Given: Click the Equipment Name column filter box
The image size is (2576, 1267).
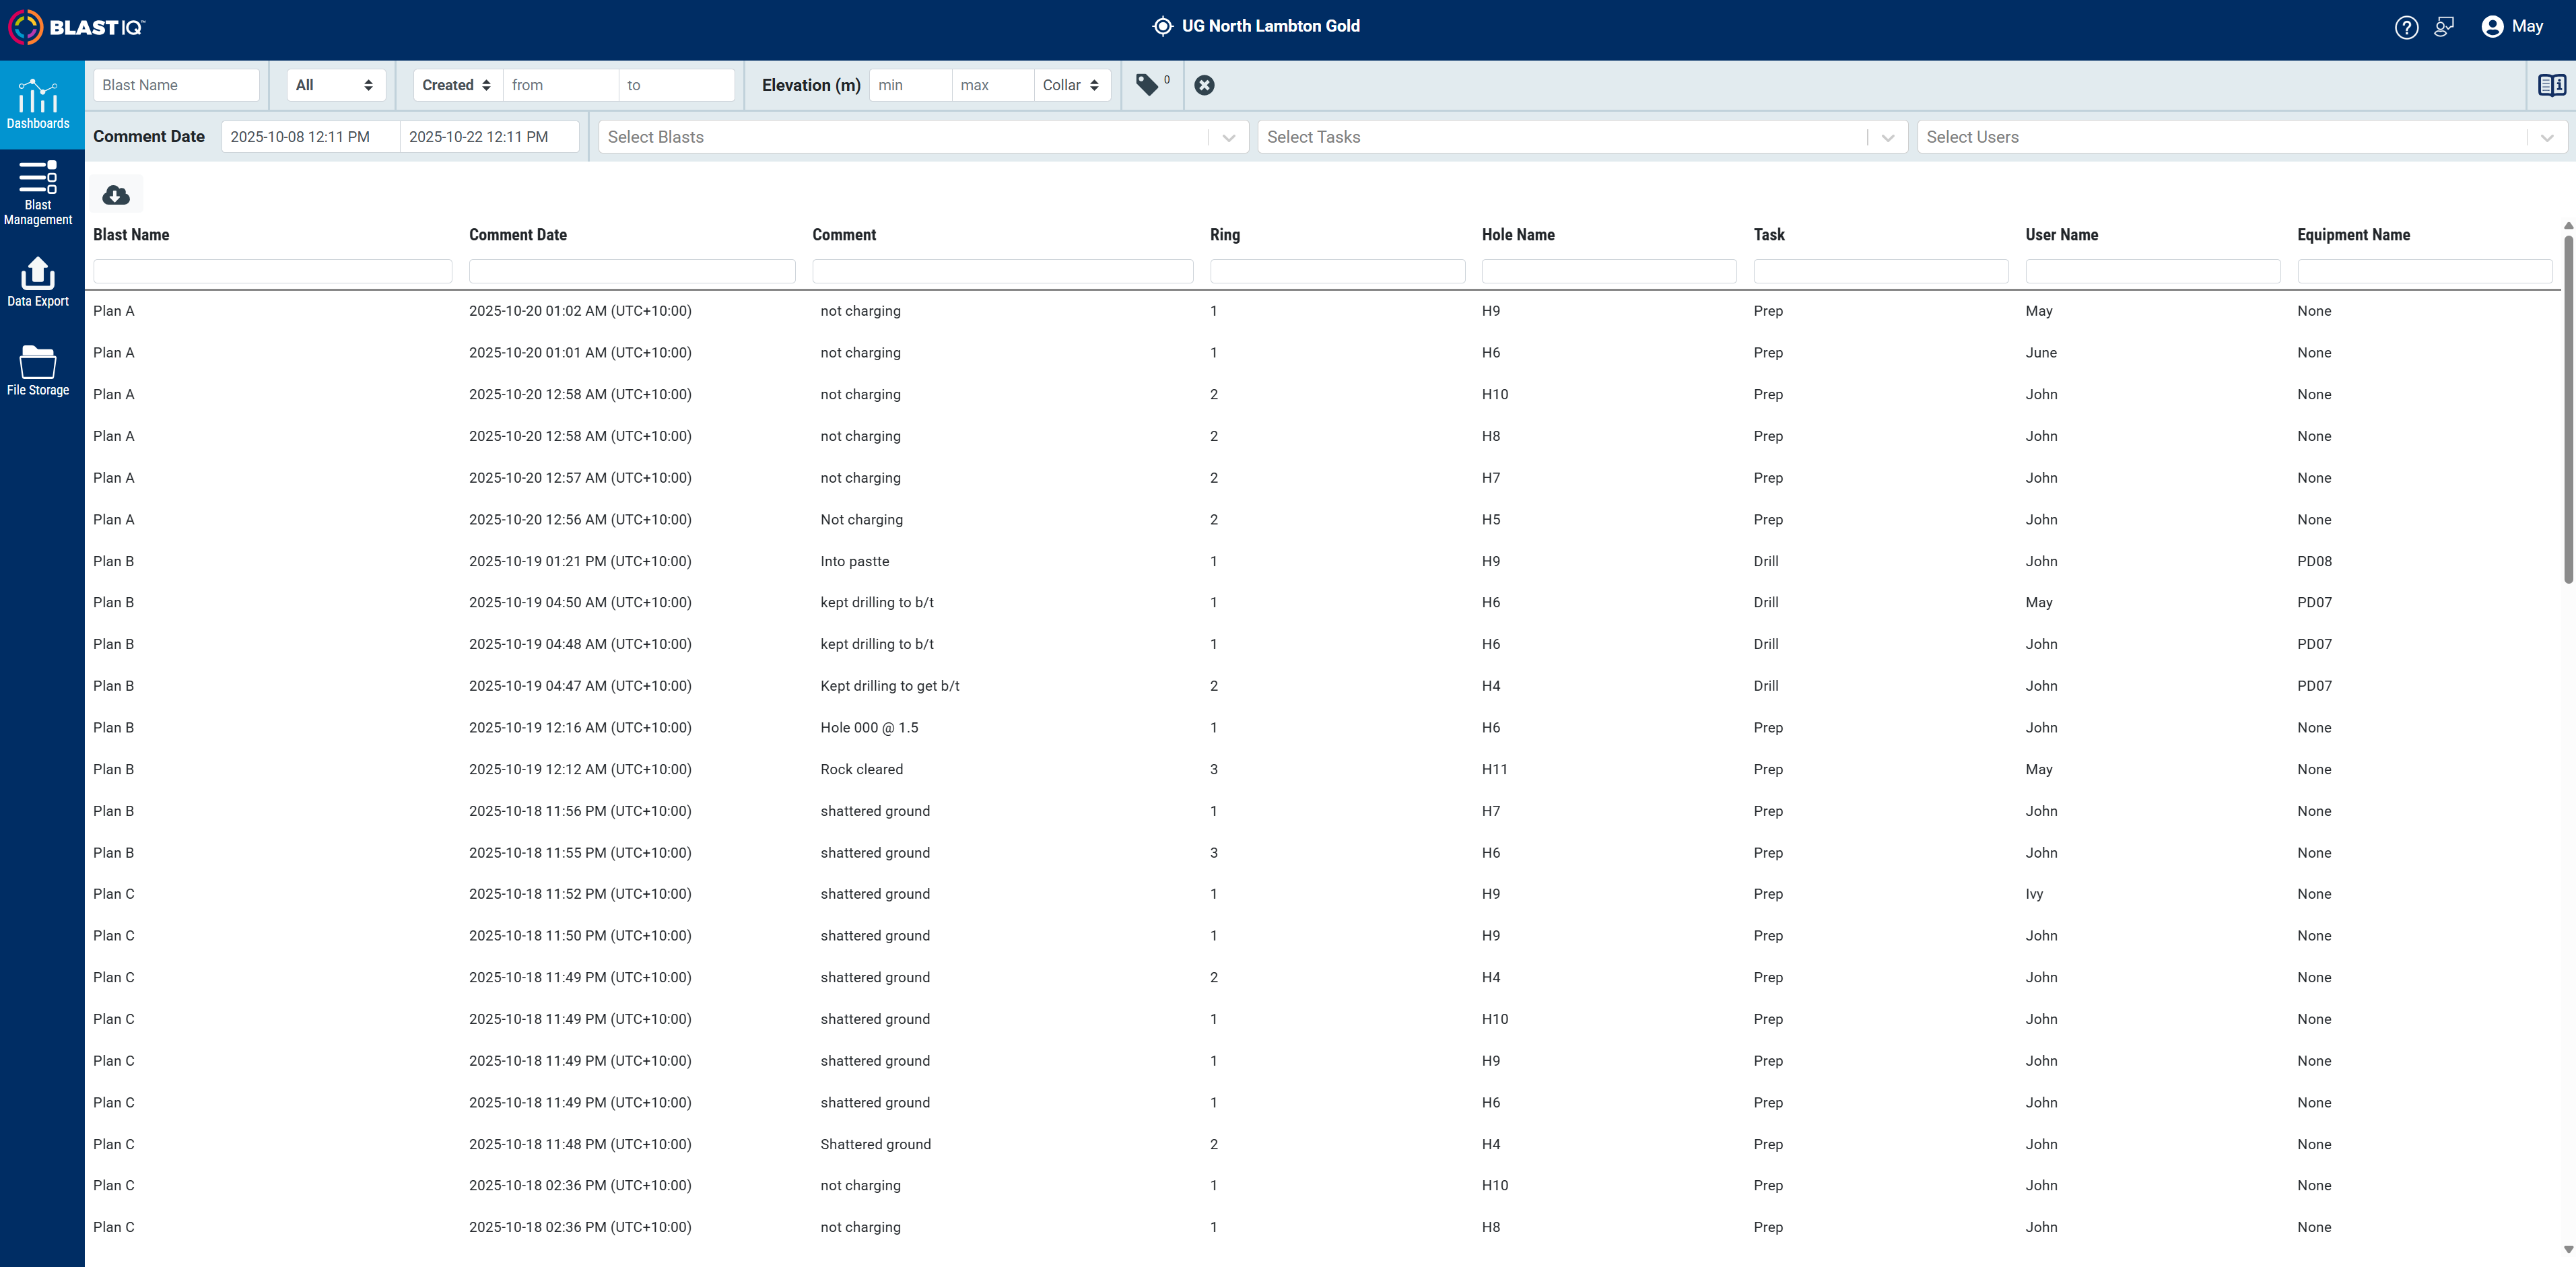Looking at the screenshot, I should (x=2425, y=271).
